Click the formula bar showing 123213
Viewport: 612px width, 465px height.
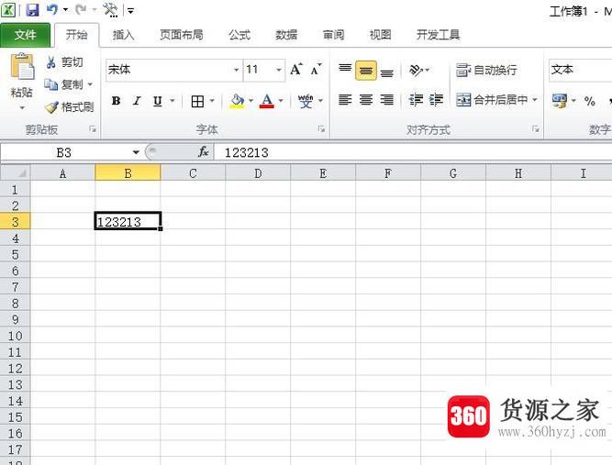coord(414,152)
